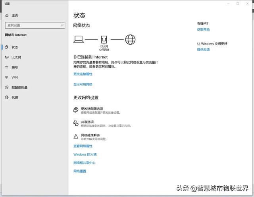Screen dimensions: 254x197
Task: Click the 更改适配器选项 adapter icon
Action: pos(76,110)
